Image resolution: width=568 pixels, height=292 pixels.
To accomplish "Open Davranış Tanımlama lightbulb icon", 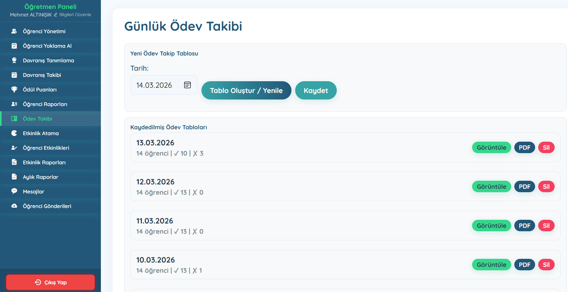I will 14,60.
